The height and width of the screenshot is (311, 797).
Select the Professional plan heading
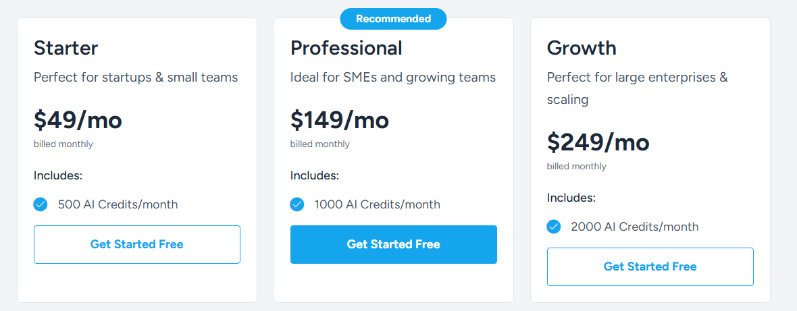(x=346, y=48)
